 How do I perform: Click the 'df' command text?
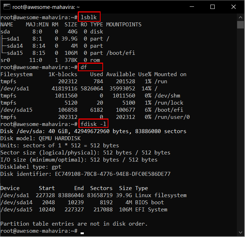[84, 67]
